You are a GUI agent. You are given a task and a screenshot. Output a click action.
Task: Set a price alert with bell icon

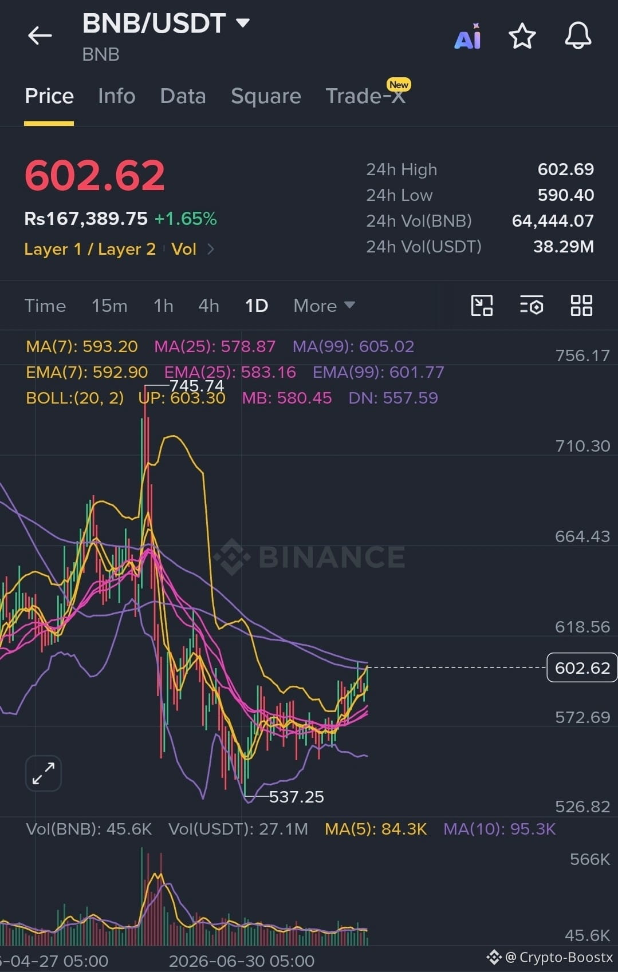[x=578, y=36]
